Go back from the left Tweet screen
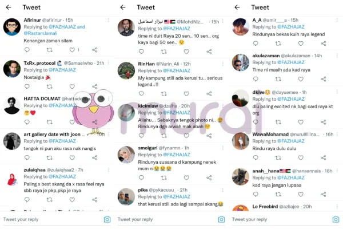This screenshot has height=229, width=343. click(x=9, y=7)
